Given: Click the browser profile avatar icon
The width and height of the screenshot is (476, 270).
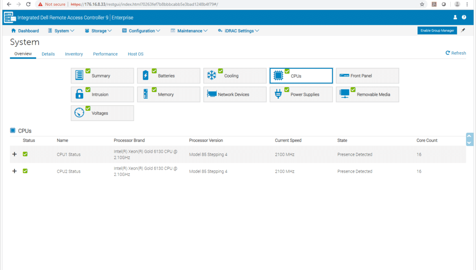Looking at the screenshot, I should pos(457,4).
